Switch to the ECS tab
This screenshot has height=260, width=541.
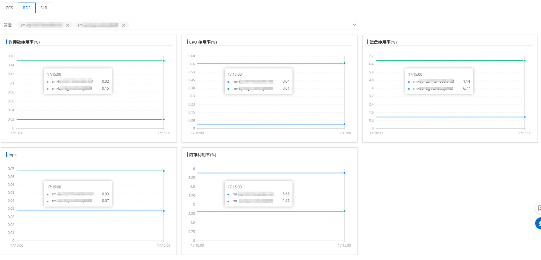pyautogui.click(x=10, y=8)
